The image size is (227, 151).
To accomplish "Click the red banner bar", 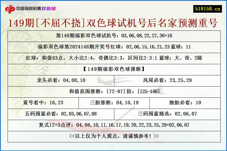I will (113, 7).
